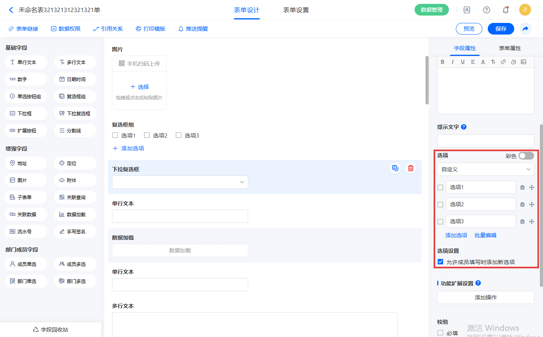Screen dimensions: 543x337
Task: Open the 自定义 options source dropdown
Action: pos(485,169)
